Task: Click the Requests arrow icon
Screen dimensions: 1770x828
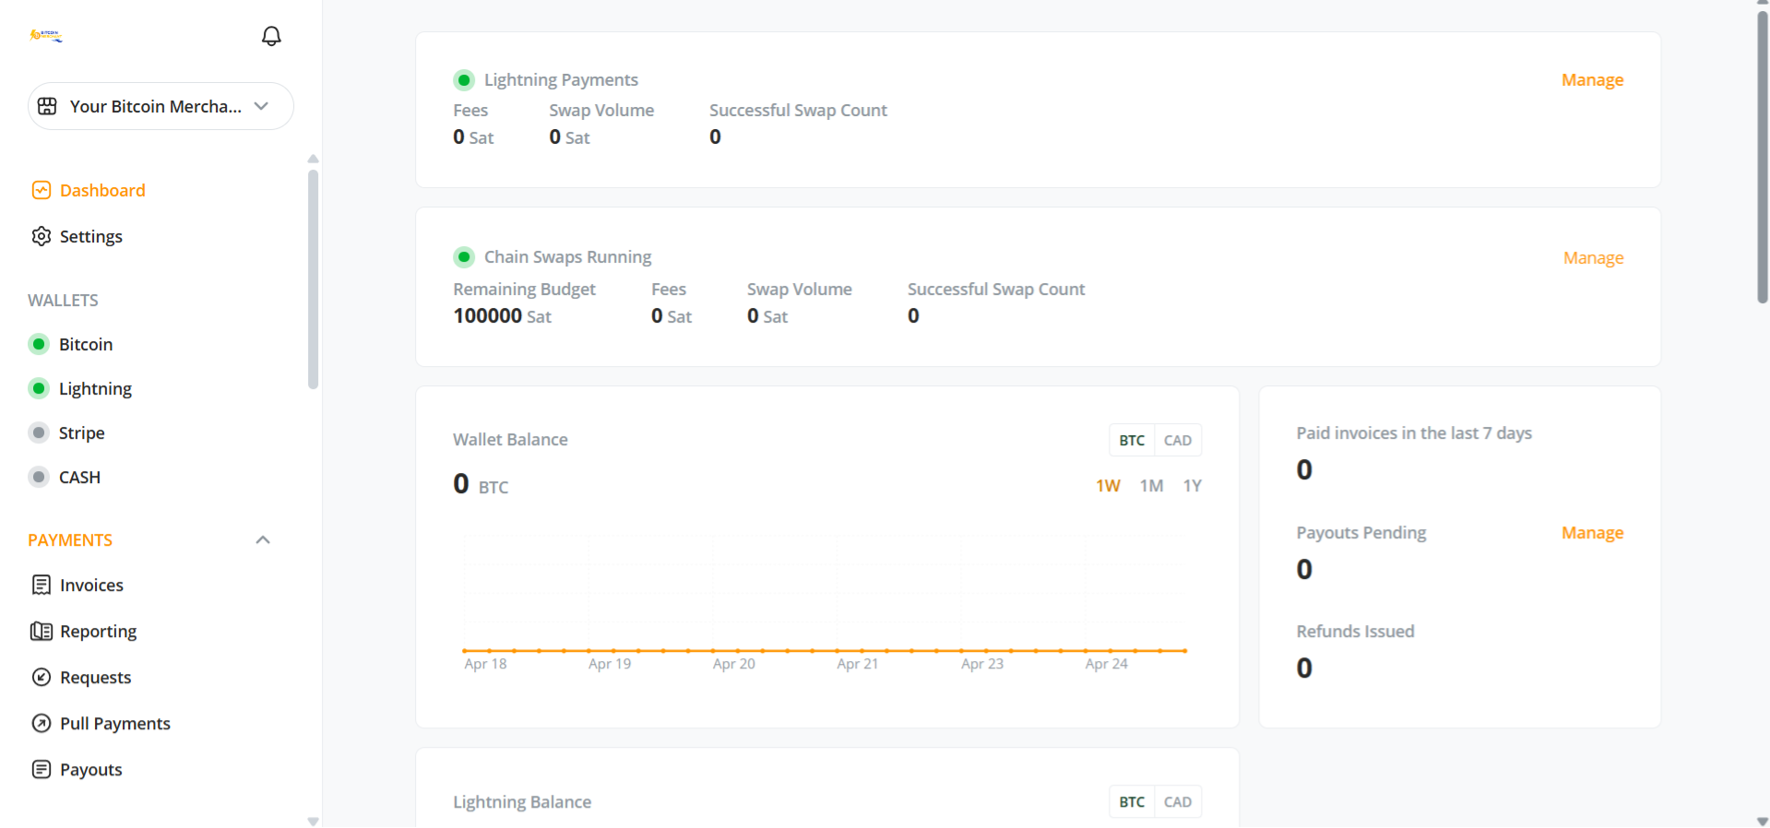Action: [x=42, y=677]
